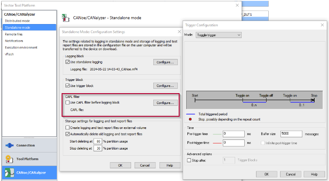Image resolution: width=329 pixels, height=181 pixels.
Task: Open Remote files in the sidebar
Action: (x=14, y=34)
